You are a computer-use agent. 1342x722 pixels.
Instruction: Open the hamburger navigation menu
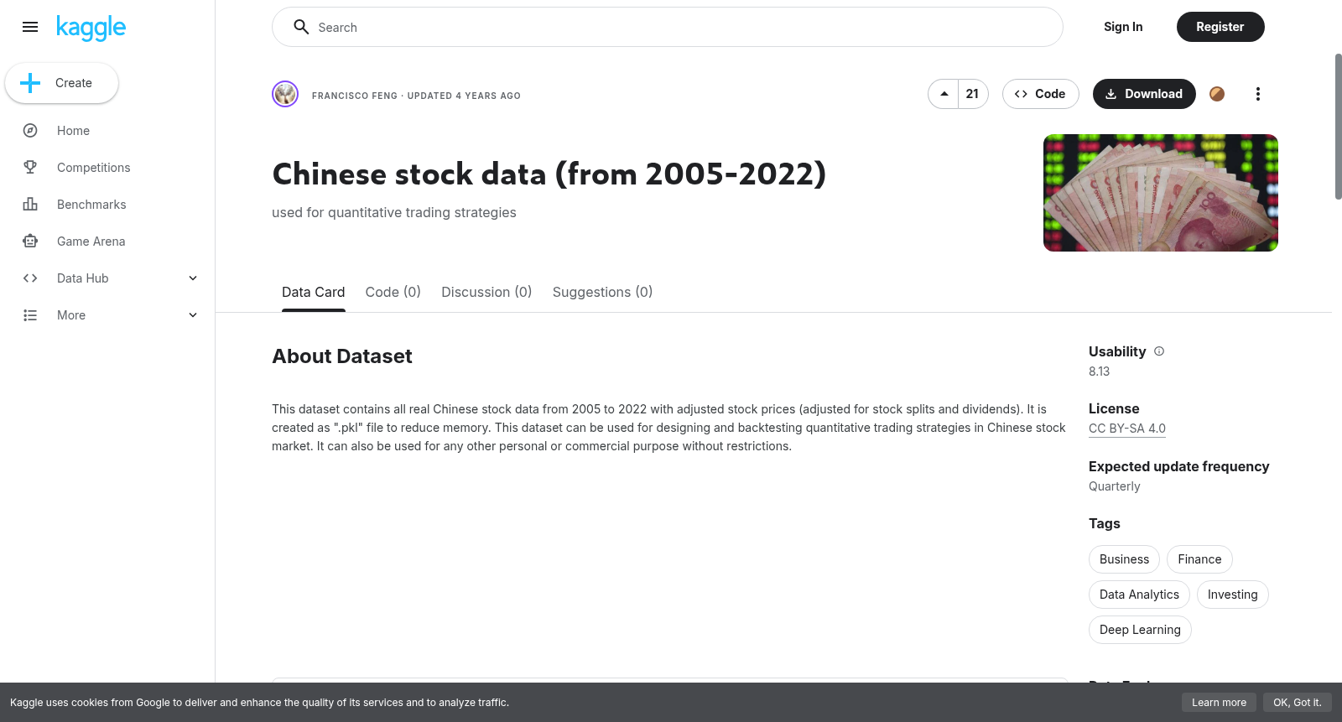(30, 27)
